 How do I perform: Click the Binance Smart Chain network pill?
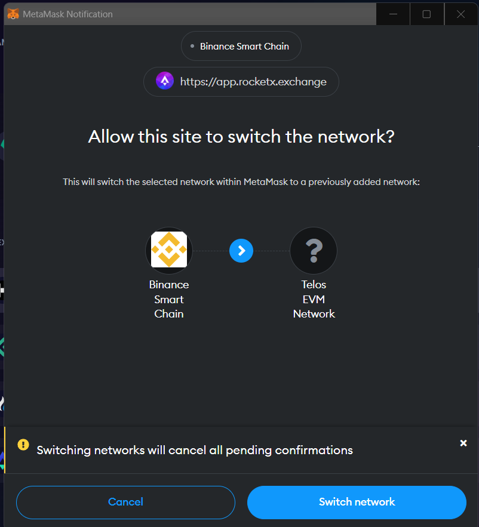tap(241, 46)
